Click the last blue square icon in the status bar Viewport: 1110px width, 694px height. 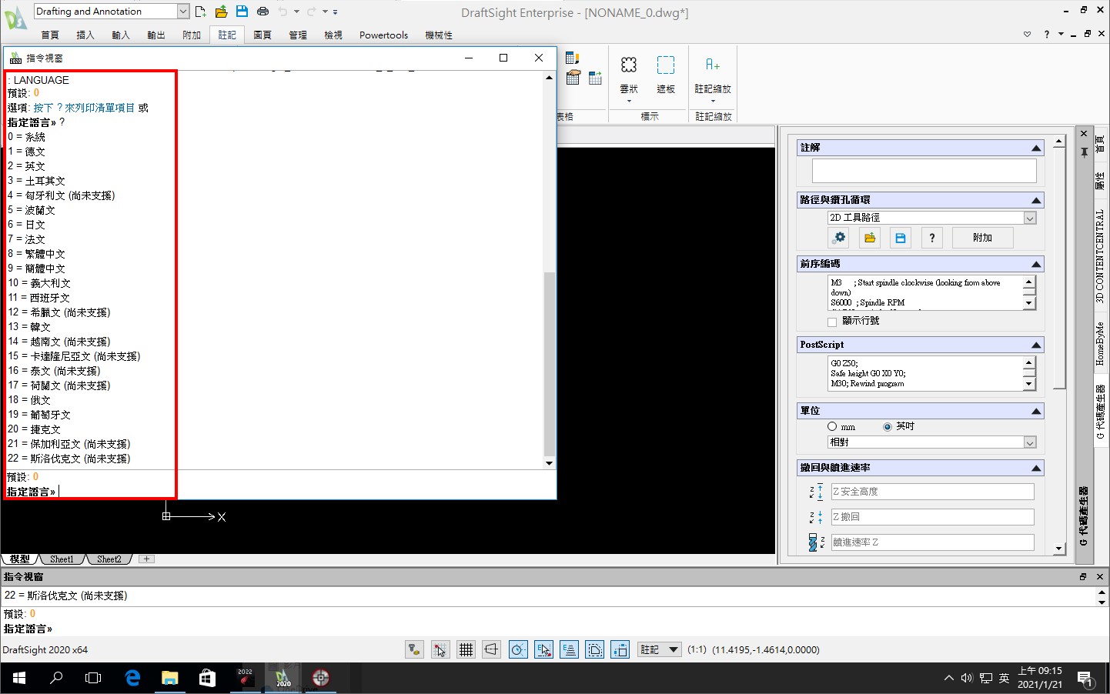coord(620,650)
